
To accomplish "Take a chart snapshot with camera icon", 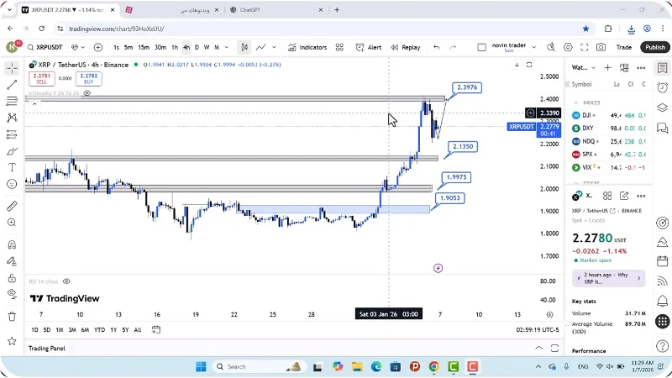I will click(x=601, y=47).
